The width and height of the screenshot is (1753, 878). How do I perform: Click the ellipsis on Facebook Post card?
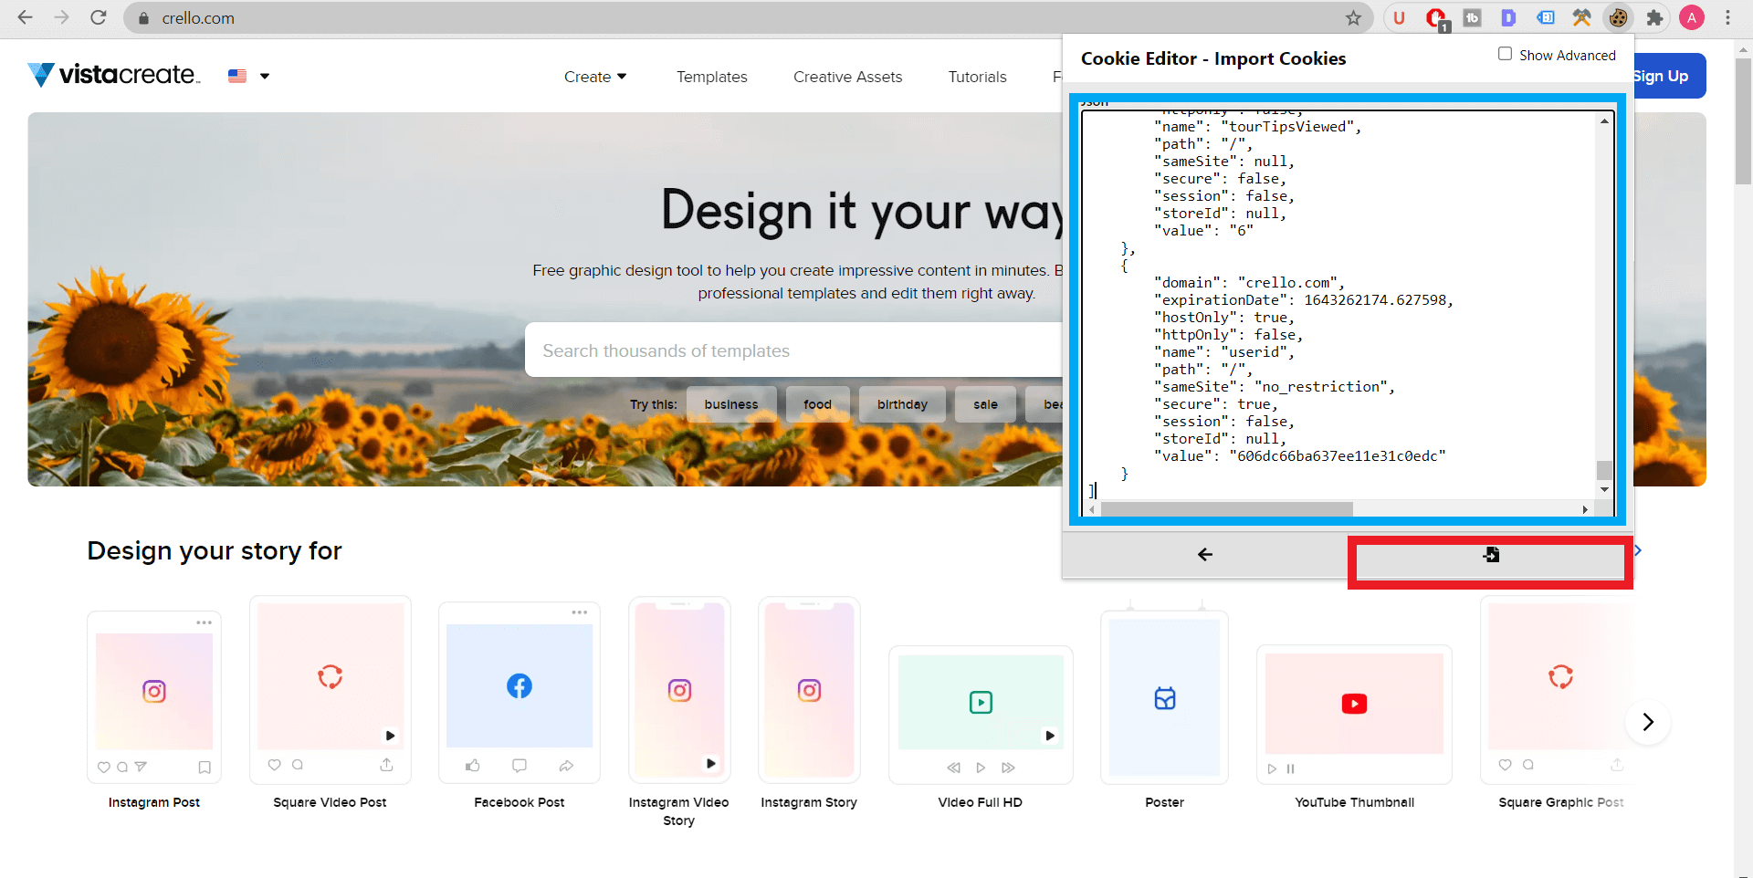click(580, 612)
